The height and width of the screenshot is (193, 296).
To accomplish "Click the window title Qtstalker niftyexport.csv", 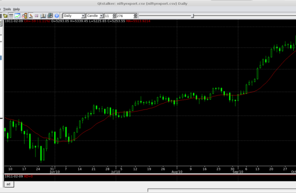I will pos(142,4).
